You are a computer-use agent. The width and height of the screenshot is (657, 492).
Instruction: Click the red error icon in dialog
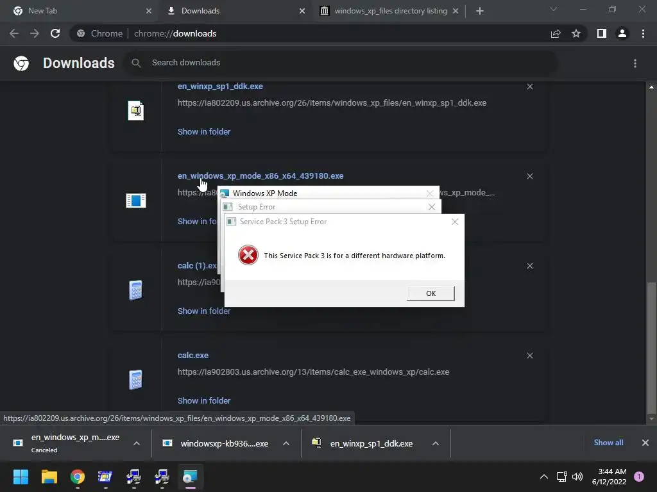coord(248,255)
